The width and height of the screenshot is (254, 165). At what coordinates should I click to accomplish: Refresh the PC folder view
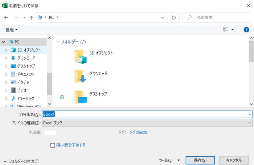pos(174,17)
